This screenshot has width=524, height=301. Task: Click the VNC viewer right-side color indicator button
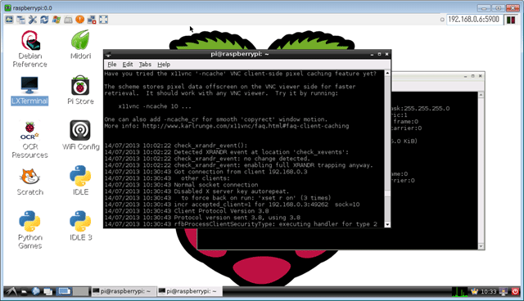click(x=511, y=20)
